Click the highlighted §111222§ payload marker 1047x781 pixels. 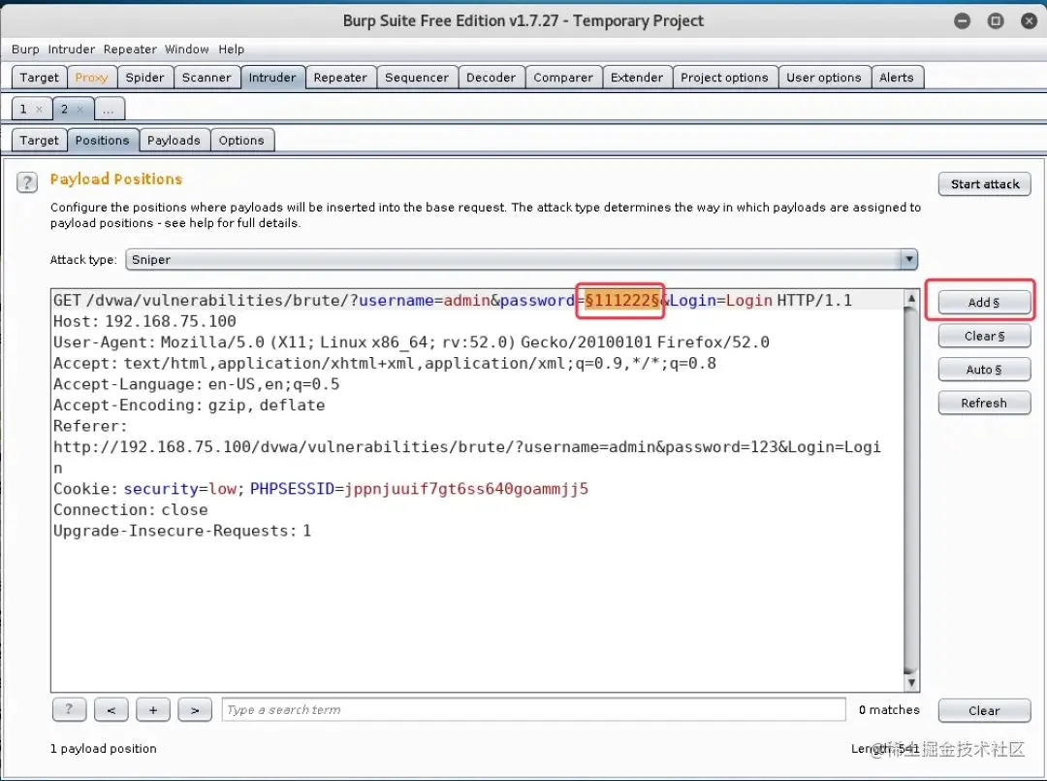[x=622, y=301]
